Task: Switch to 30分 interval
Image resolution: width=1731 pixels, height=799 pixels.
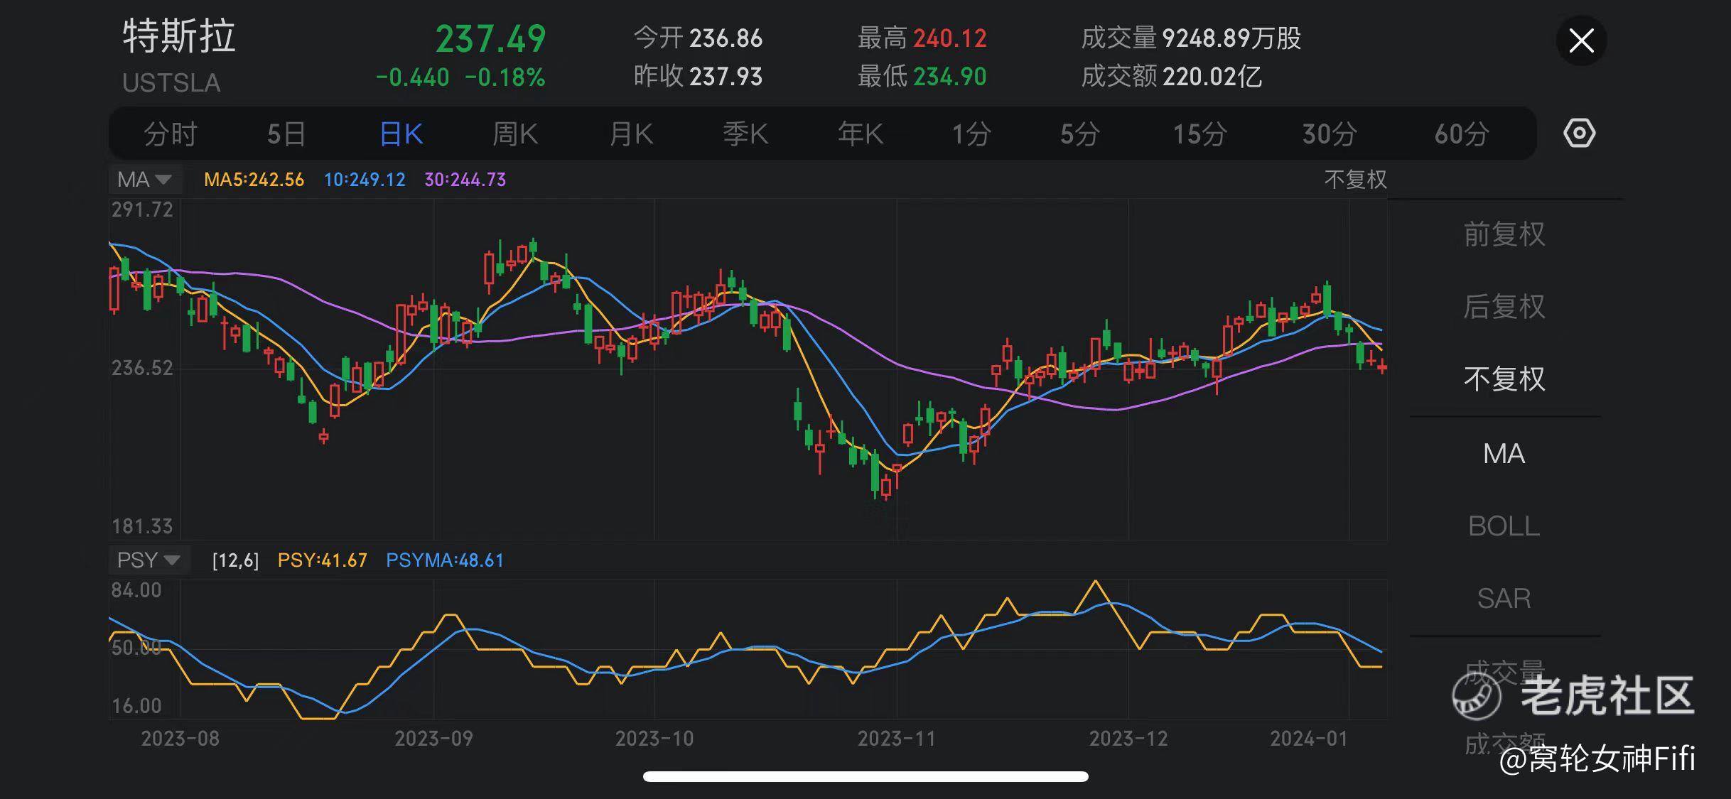Action: click(x=1330, y=134)
